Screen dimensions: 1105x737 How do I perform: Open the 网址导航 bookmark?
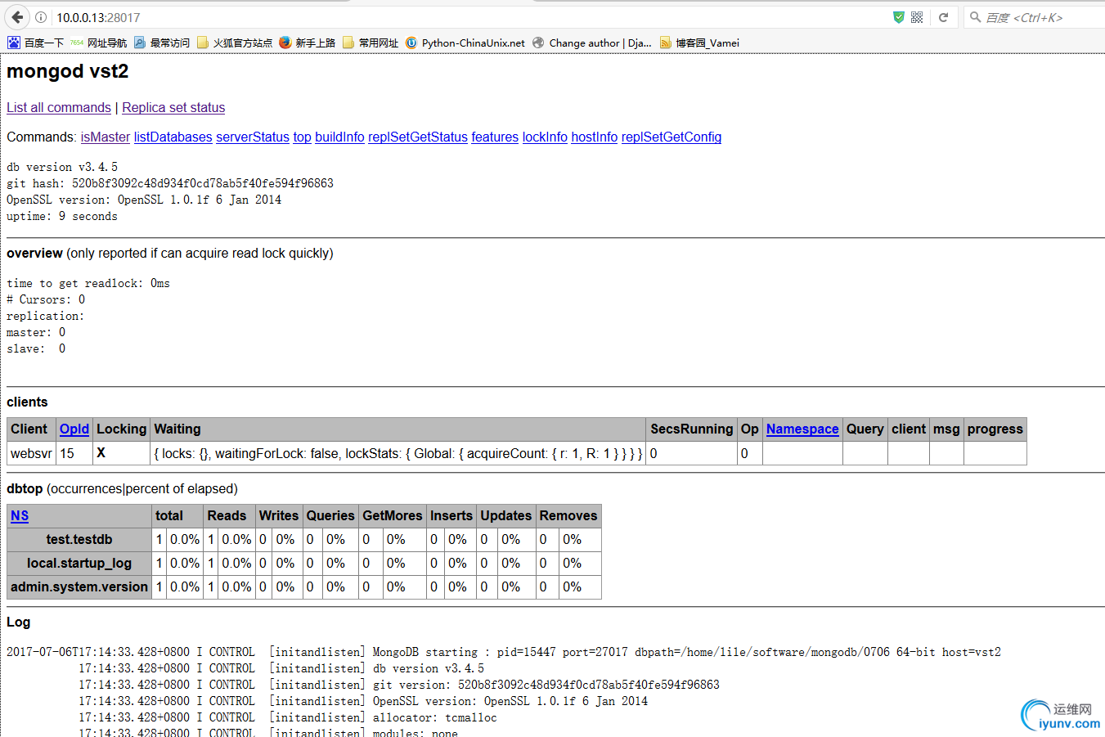click(99, 43)
